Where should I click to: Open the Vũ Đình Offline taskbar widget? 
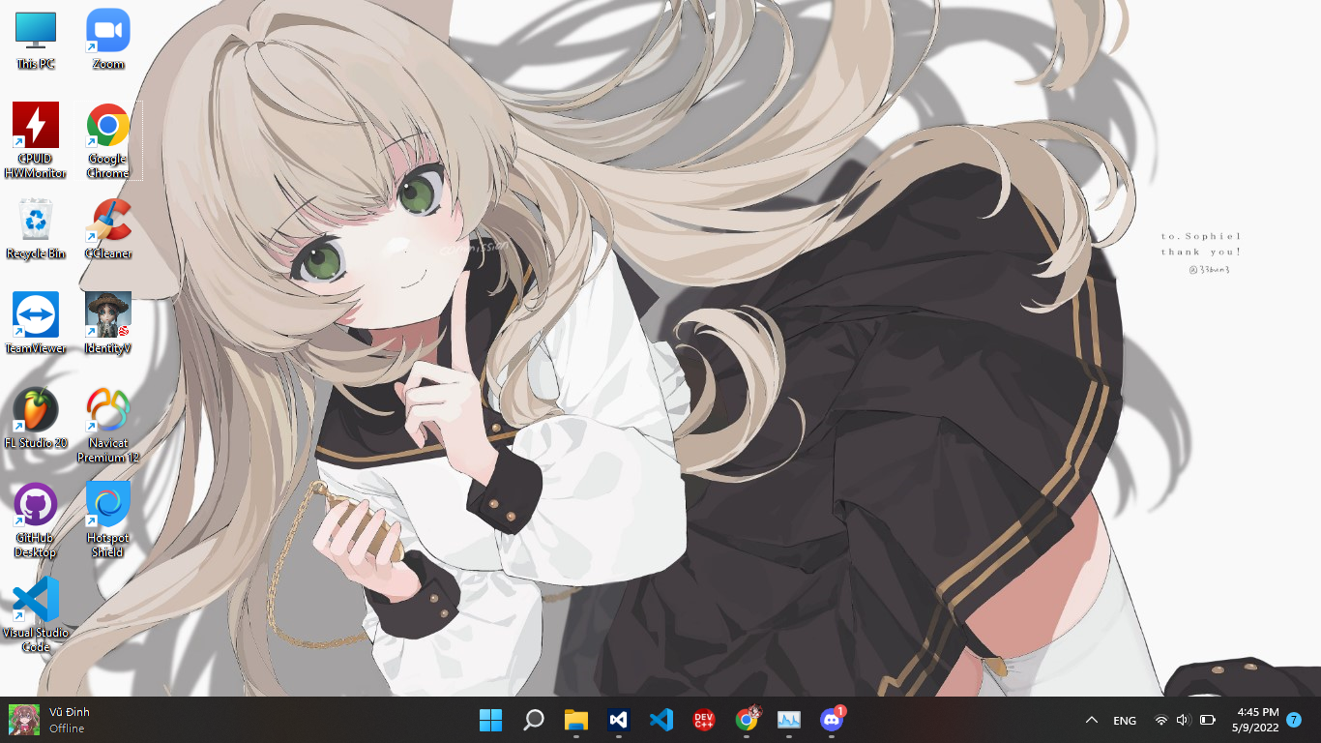point(49,720)
